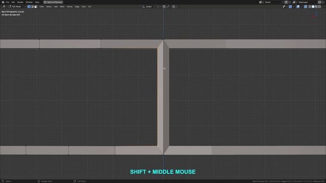Open the Edit Mode dropdown
Image resolution: width=326 pixels, height=183 pixels.
coord(17,7)
